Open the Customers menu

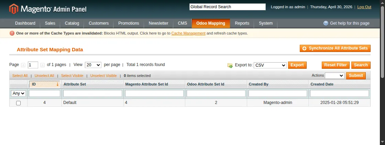pyautogui.click(x=99, y=23)
